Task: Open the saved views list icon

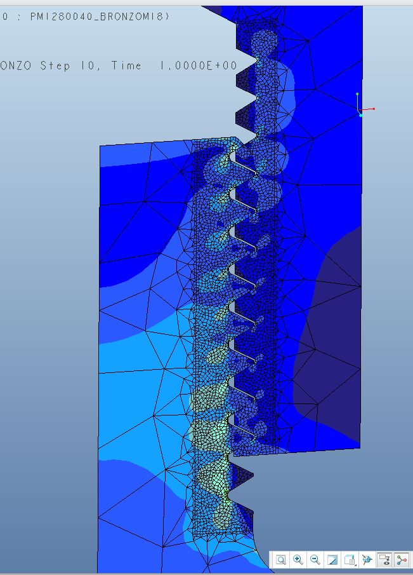Action: [x=350, y=560]
